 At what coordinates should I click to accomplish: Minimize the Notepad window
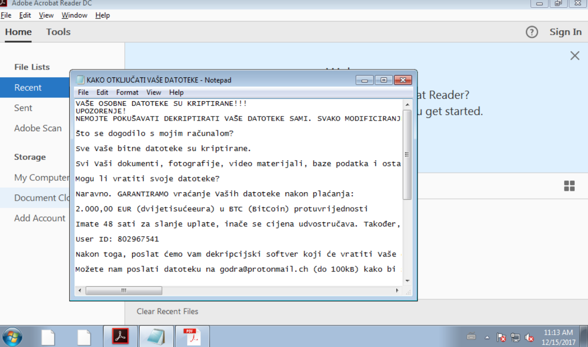point(365,80)
